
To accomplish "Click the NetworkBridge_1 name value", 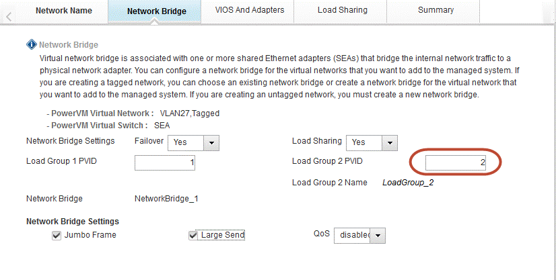I will click(166, 199).
